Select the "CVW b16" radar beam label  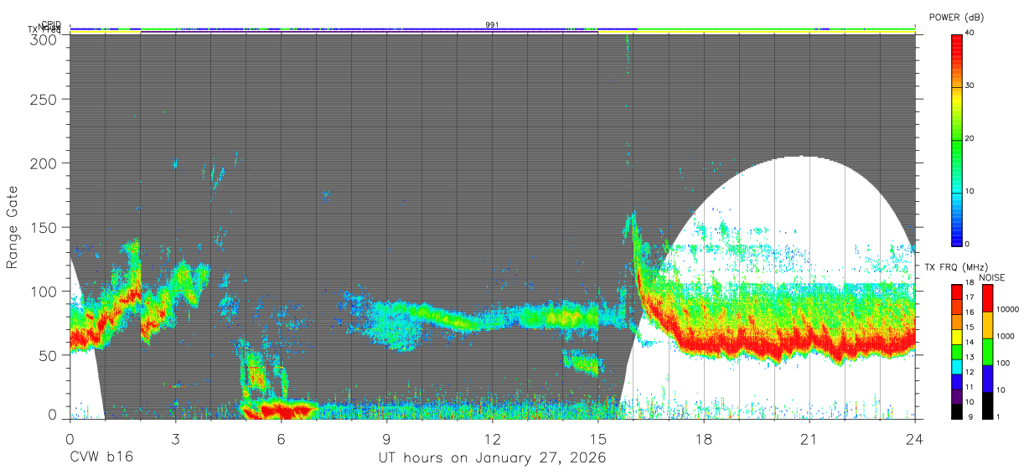click(x=101, y=458)
